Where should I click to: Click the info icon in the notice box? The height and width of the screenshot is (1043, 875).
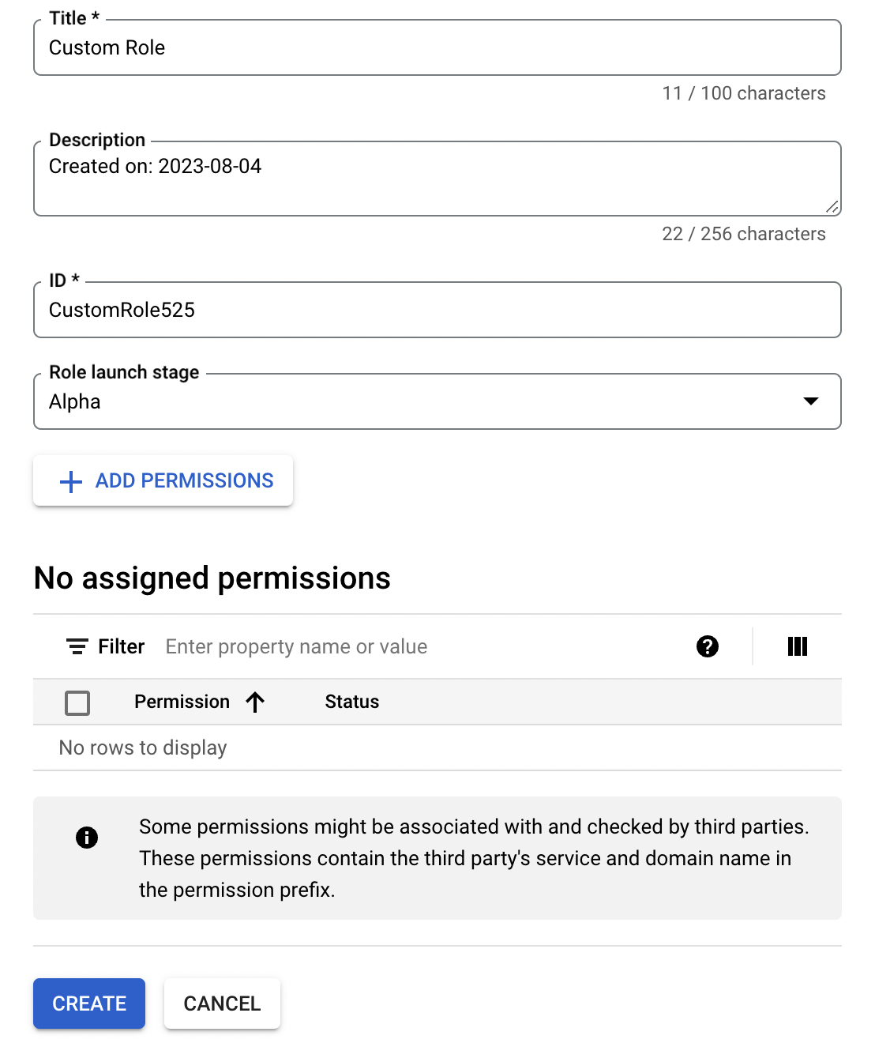87,838
